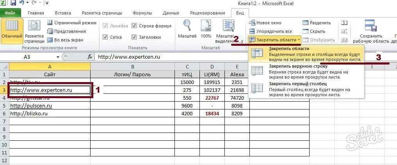Click Скрыть window button
The height and width of the screenshot is (165, 397).
pyautogui.click(x=314, y=31)
